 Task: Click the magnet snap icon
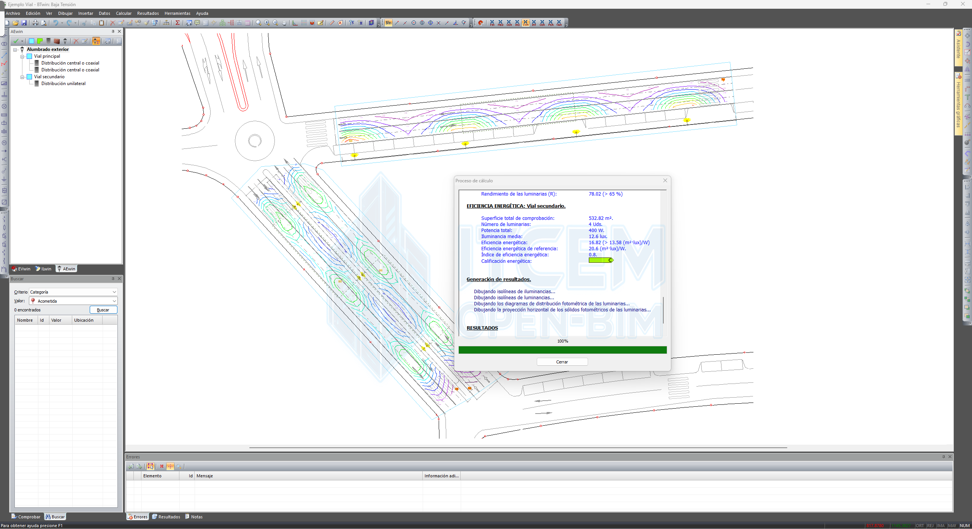pos(480,23)
